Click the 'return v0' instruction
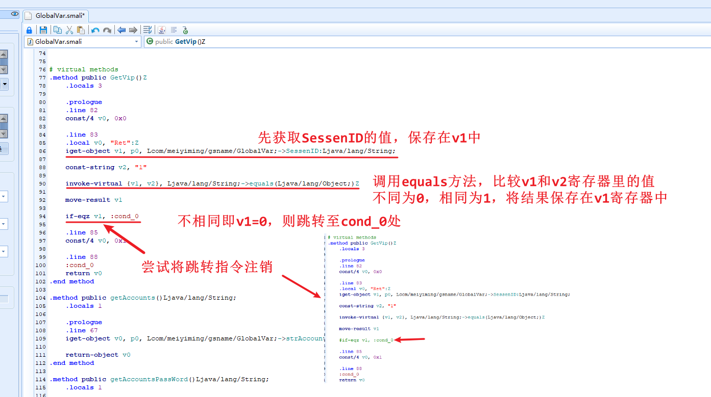The width and height of the screenshot is (711, 397). (84, 273)
